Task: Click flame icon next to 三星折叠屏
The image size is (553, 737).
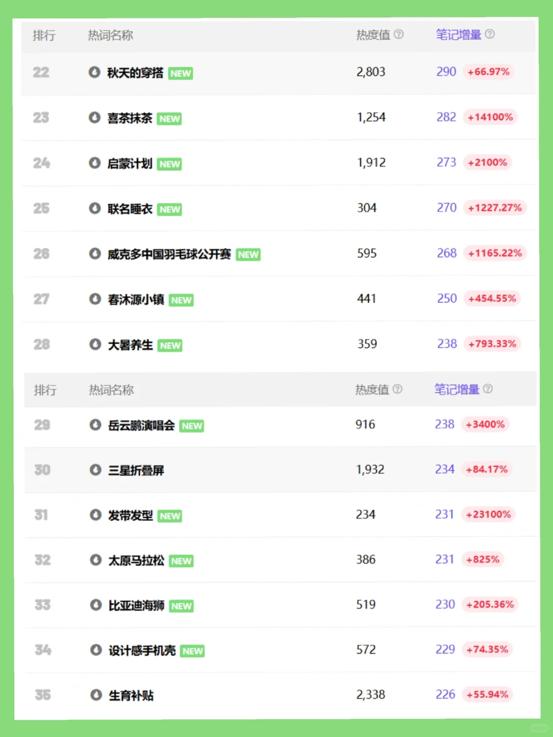Action: tap(95, 470)
